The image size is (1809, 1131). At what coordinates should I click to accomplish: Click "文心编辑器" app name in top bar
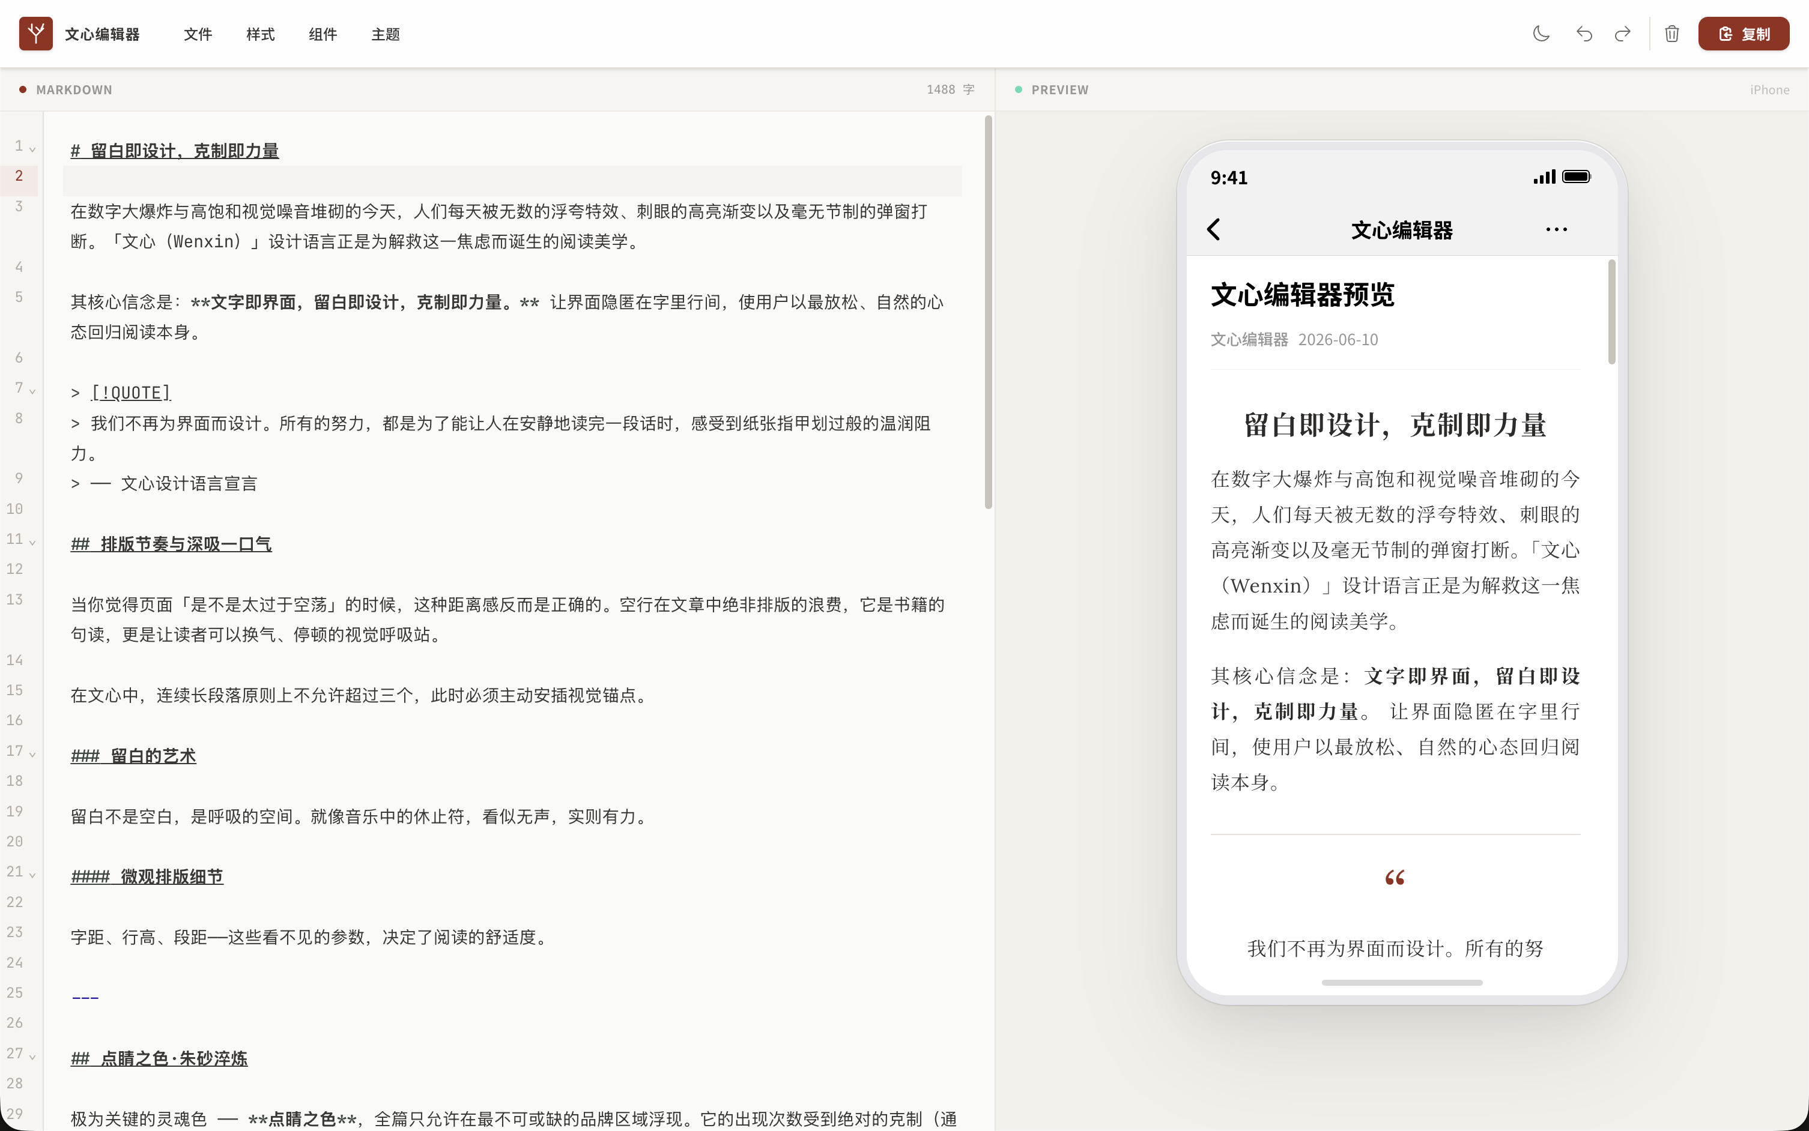coord(103,34)
